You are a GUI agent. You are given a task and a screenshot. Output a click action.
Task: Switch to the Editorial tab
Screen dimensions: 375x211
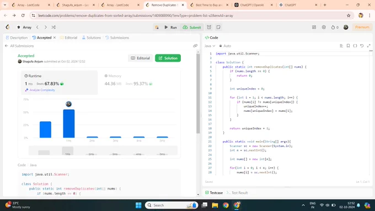click(68, 37)
